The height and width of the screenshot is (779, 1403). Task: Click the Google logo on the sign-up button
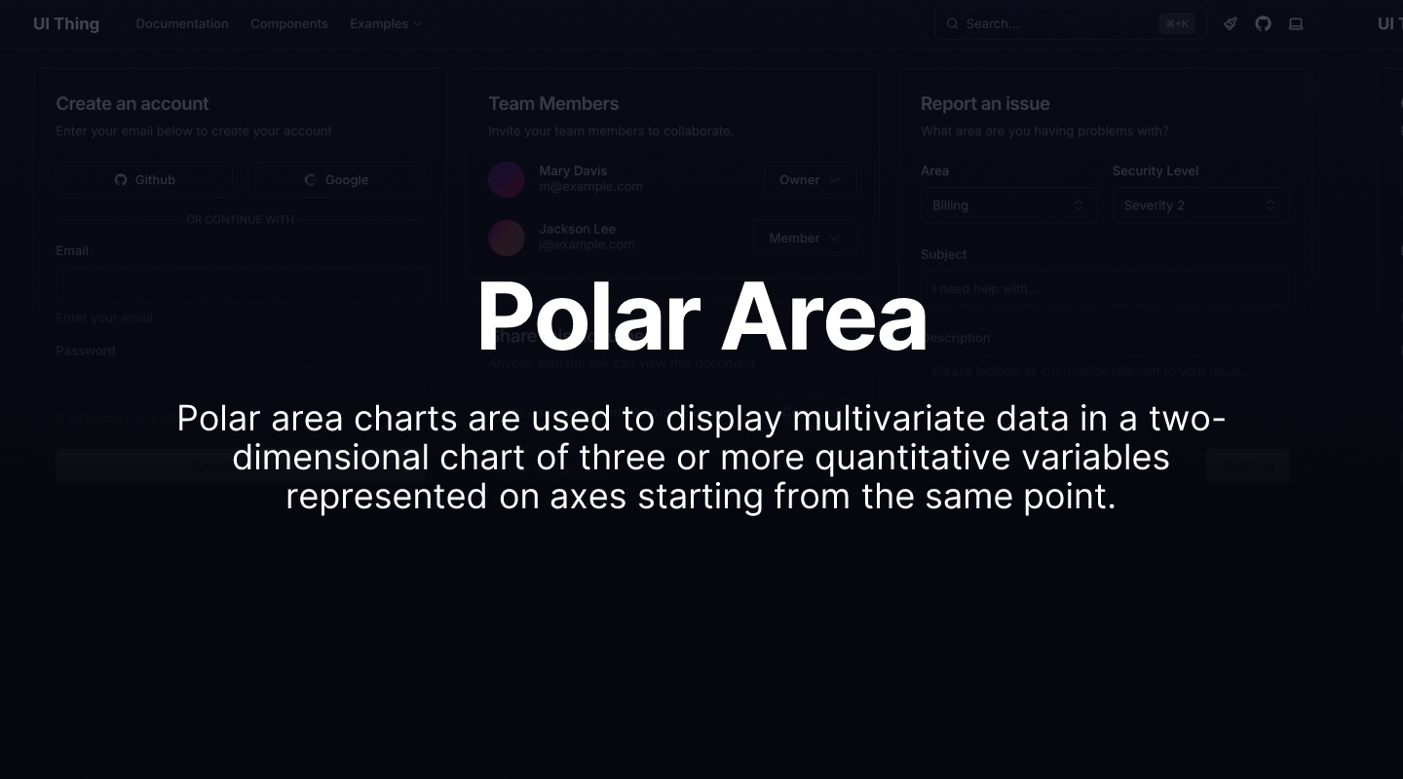click(310, 179)
